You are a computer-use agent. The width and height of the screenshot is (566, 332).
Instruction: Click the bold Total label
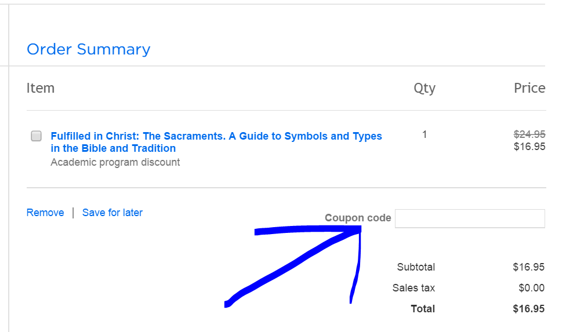coord(423,309)
